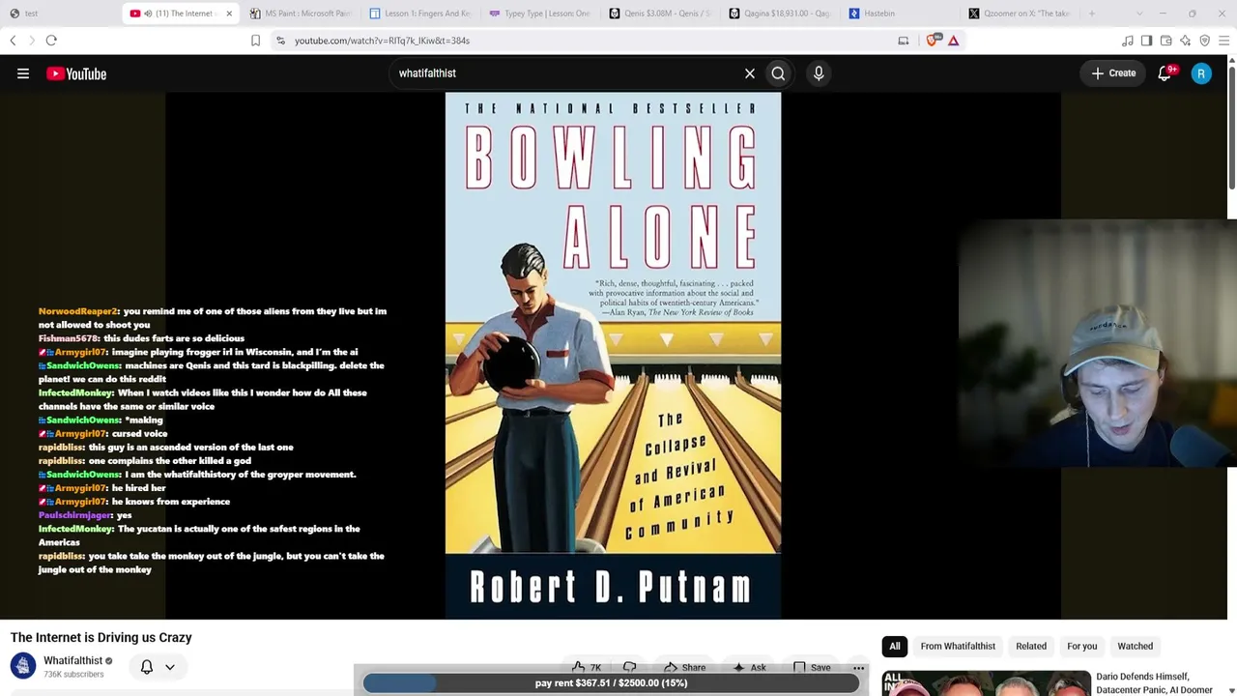This screenshot has height=696, width=1237.
Task: Open the browser main menu
Action: click(1224, 41)
